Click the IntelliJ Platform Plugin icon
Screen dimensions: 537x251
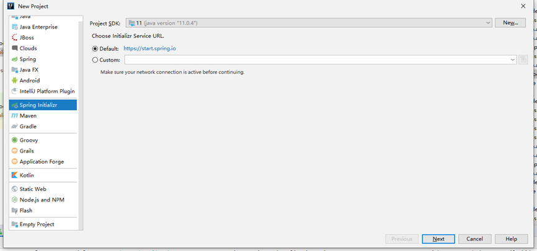[14, 91]
